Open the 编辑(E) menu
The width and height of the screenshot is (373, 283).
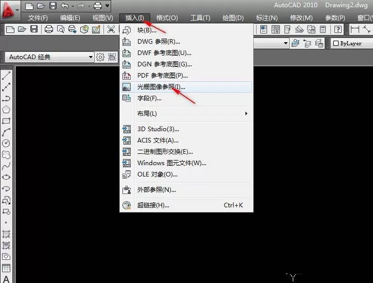tap(70, 18)
